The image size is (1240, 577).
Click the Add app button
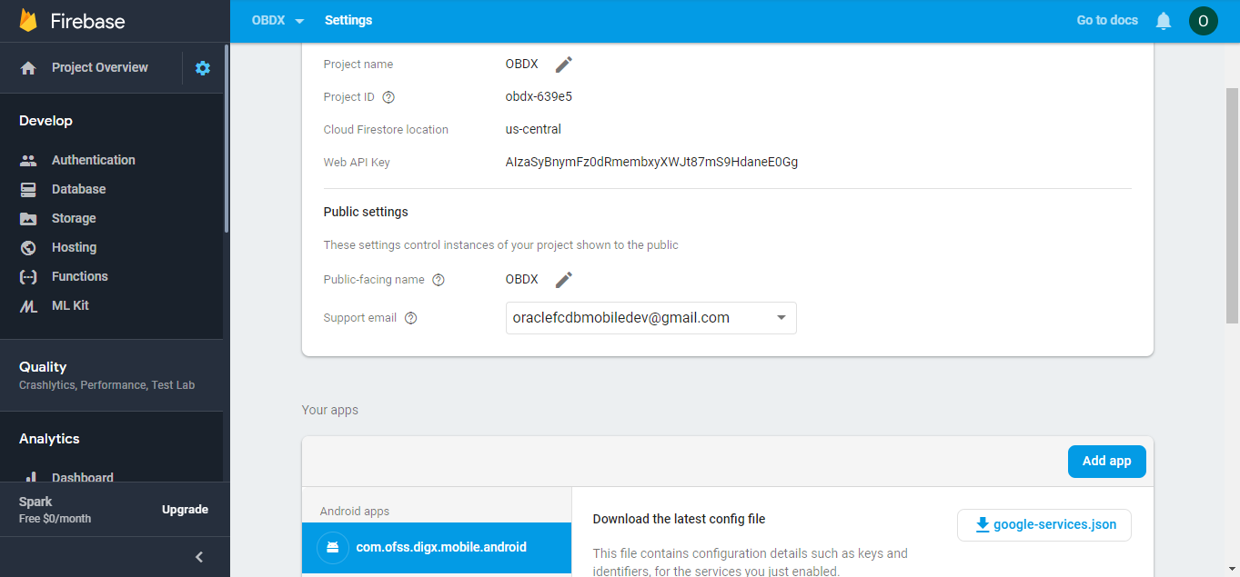coord(1106,461)
